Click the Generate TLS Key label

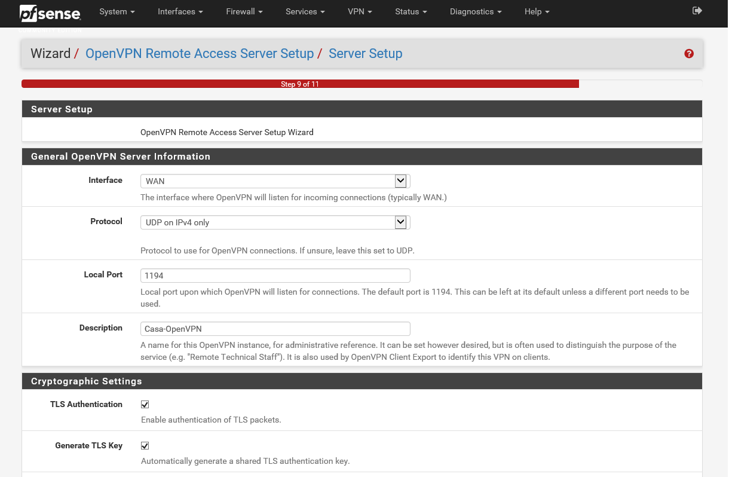88,445
